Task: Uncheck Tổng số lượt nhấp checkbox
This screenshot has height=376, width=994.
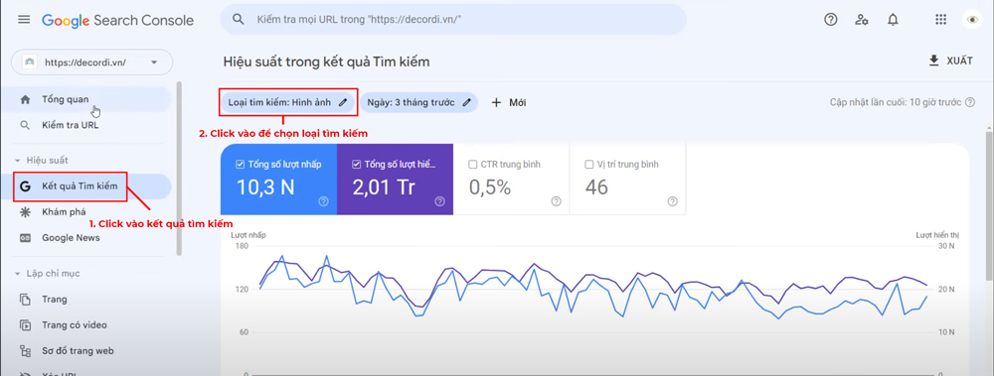Action: 240,165
